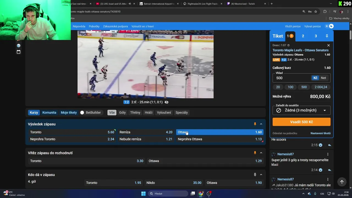Collapse the Výsledek zápasu section

(261, 124)
